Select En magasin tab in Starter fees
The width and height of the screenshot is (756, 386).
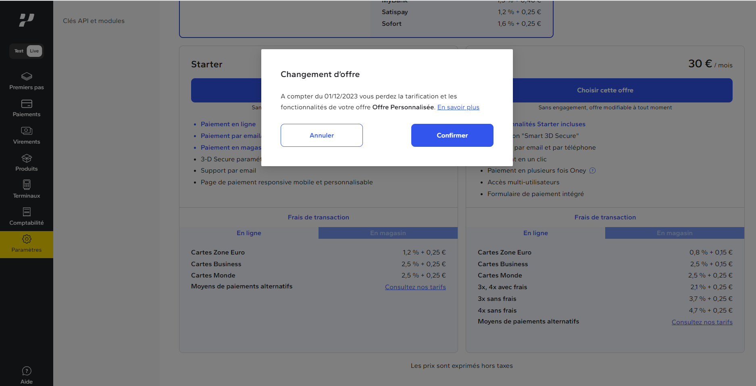388,233
